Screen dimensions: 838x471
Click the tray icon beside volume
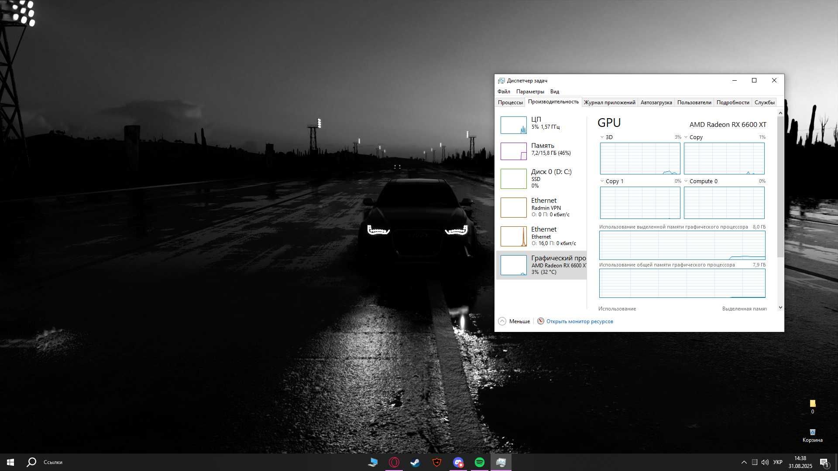[755, 462]
